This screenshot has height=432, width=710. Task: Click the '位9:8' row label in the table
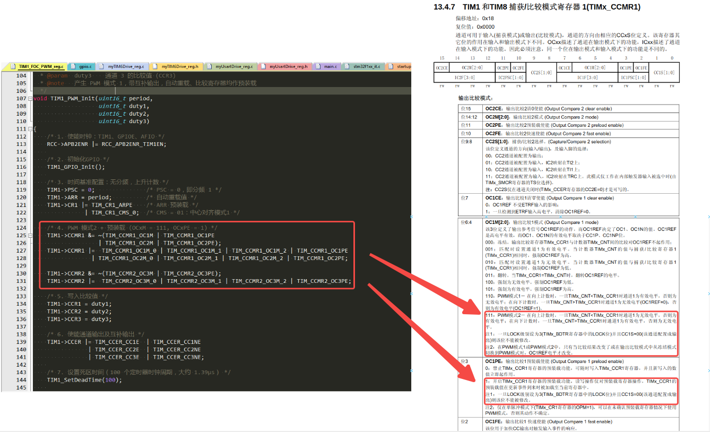click(467, 142)
